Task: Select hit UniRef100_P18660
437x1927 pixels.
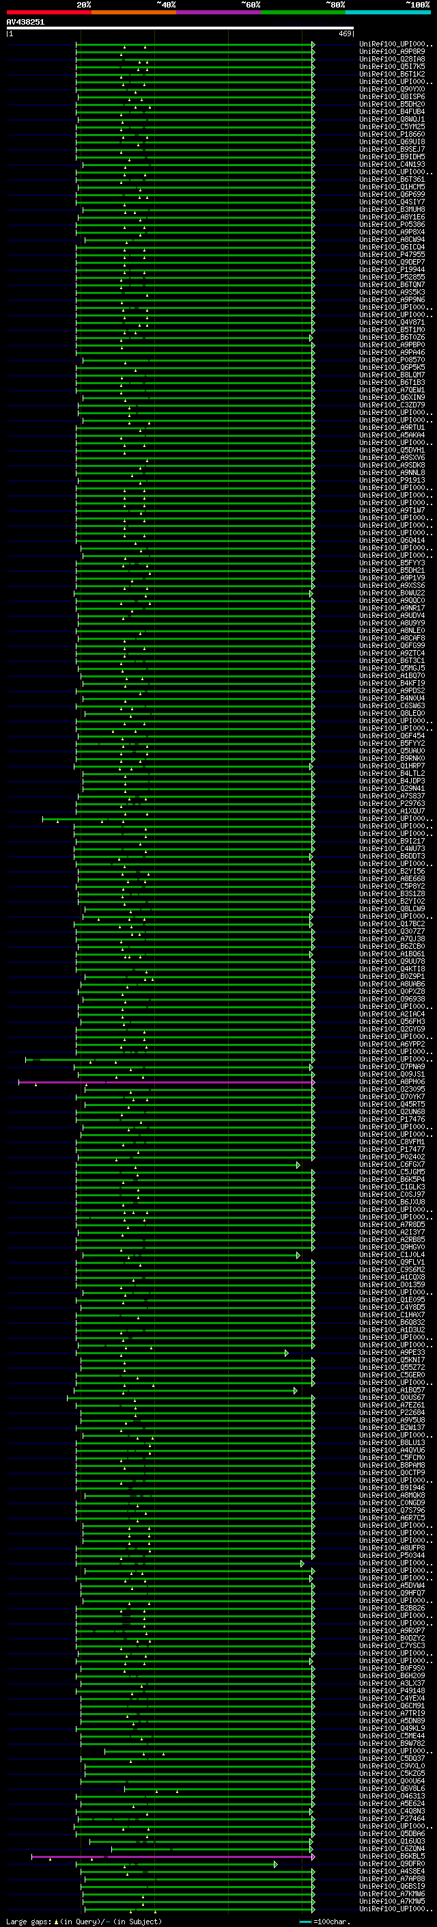Action: [392, 135]
